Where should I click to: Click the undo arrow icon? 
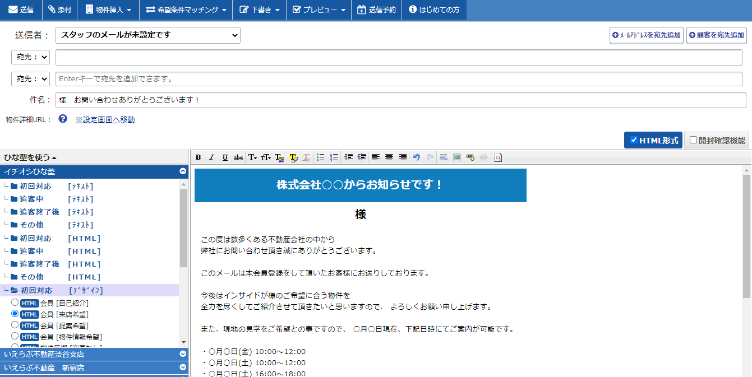tap(416, 157)
